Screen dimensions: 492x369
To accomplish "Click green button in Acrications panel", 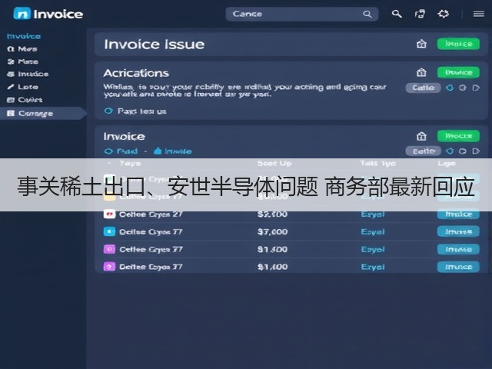I will click(x=458, y=72).
